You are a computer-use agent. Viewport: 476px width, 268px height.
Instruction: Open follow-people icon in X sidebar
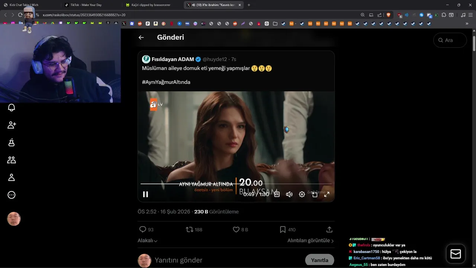tap(12, 125)
